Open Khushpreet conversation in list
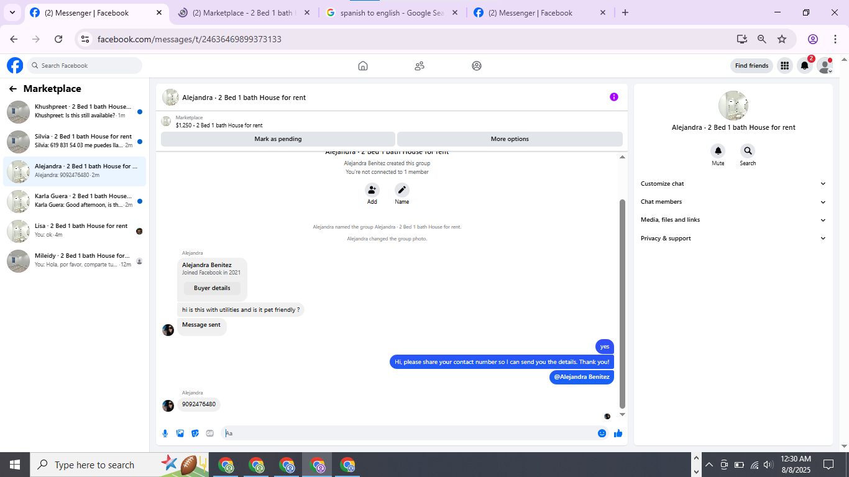Screen dimensions: 849x477 (x=75, y=112)
